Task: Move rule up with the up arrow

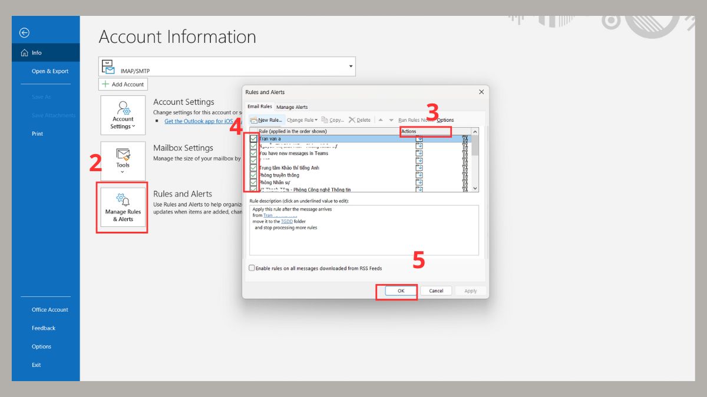Action: [x=380, y=120]
